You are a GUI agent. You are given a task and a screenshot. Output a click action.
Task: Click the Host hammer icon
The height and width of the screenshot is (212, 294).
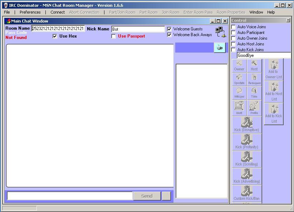[x=254, y=65]
